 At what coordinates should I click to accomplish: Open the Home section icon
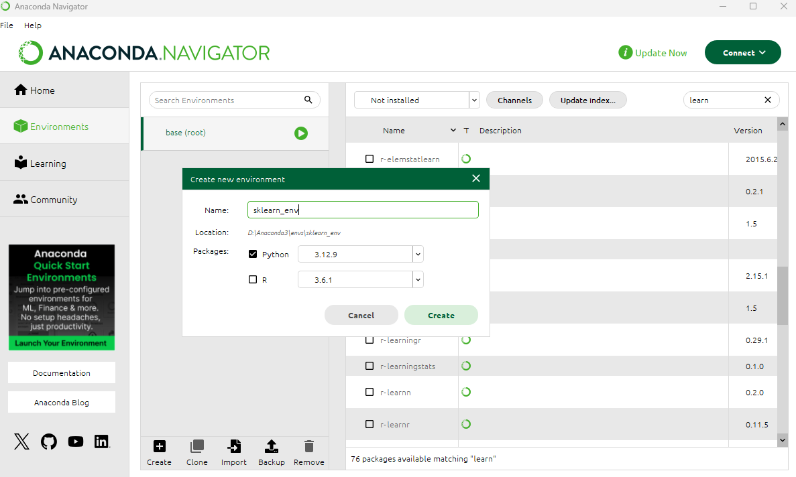click(x=20, y=90)
